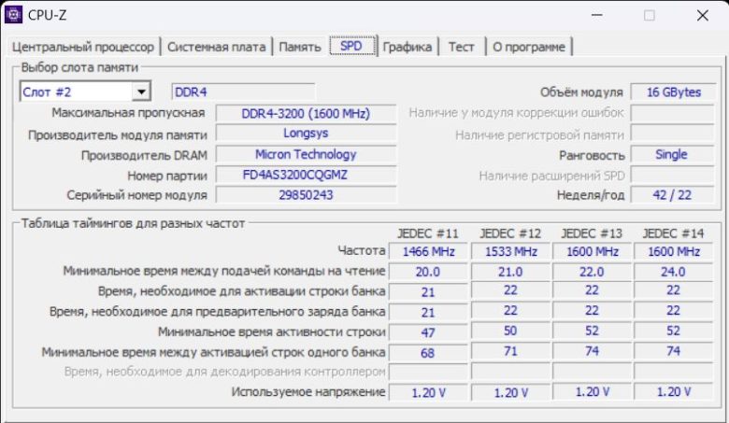This screenshot has height=423, width=729.
Task: Click the Single rank value
Action: click(673, 154)
